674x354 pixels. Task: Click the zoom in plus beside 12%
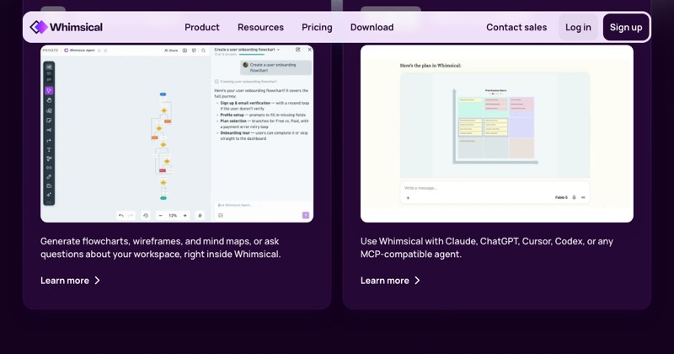coord(185,216)
